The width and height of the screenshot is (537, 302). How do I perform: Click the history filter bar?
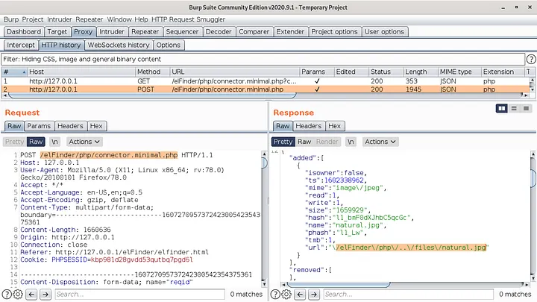(x=263, y=59)
